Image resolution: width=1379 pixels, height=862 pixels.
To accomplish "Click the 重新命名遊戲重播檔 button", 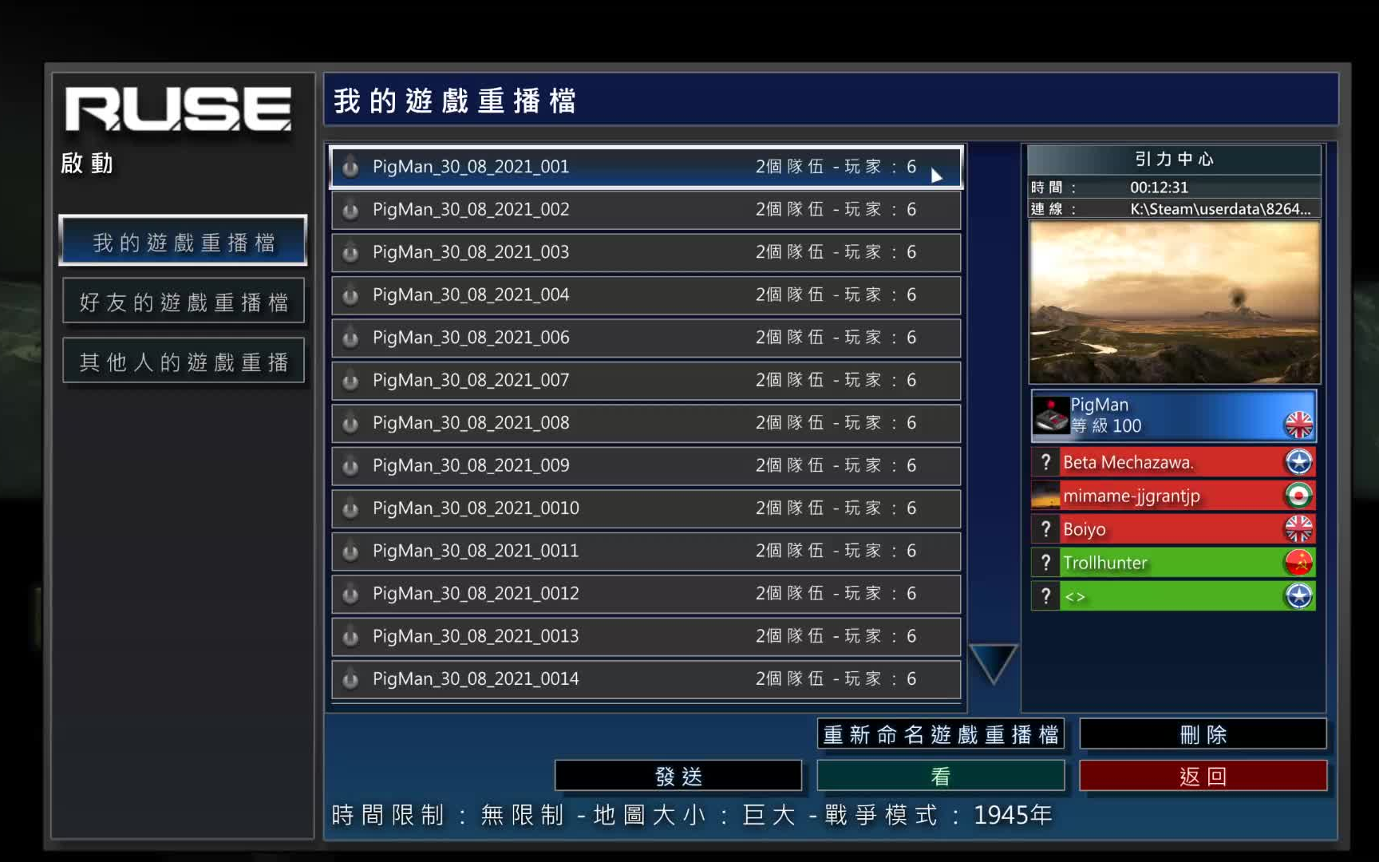I will (940, 733).
